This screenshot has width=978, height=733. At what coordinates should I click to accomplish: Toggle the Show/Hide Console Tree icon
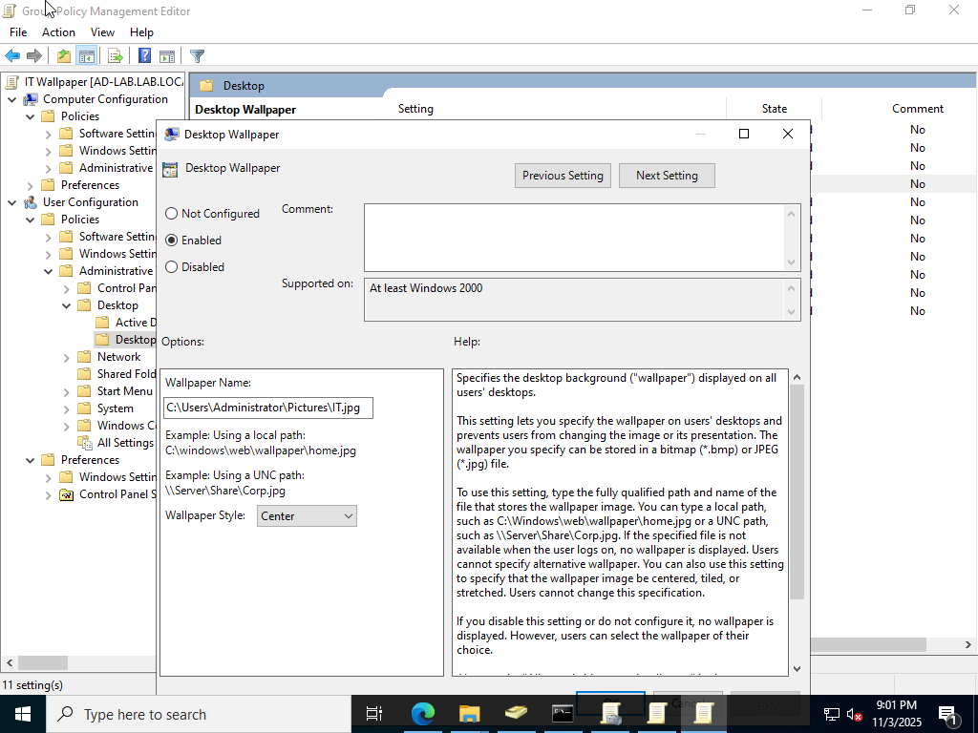(x=86, y=55)
